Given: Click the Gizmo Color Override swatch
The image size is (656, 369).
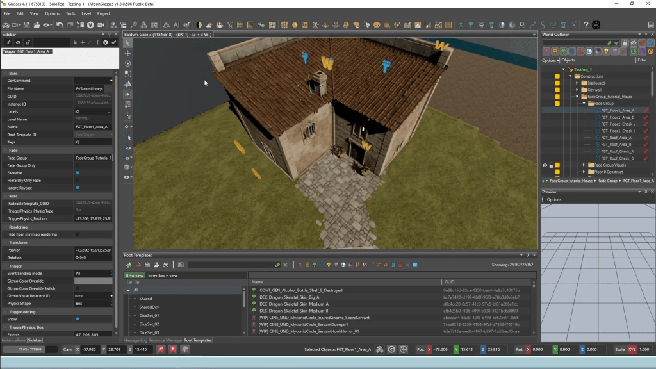Looking at the screenshot, I should tap(93, 281).
